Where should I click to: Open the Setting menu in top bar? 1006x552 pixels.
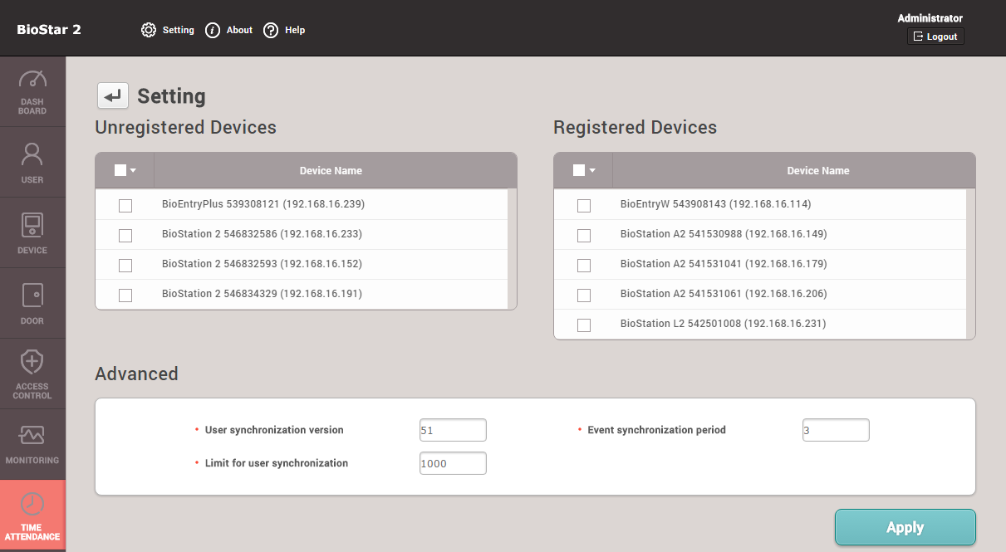pyautogui.click(x=168, y=30)
